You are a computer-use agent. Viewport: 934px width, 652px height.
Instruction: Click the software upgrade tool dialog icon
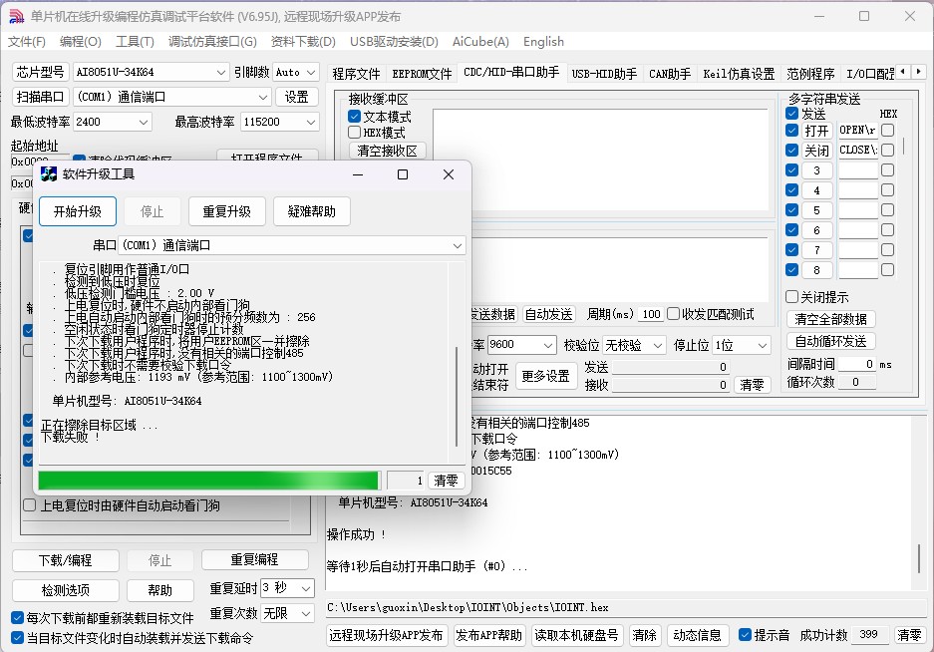(x=49, y=174)
